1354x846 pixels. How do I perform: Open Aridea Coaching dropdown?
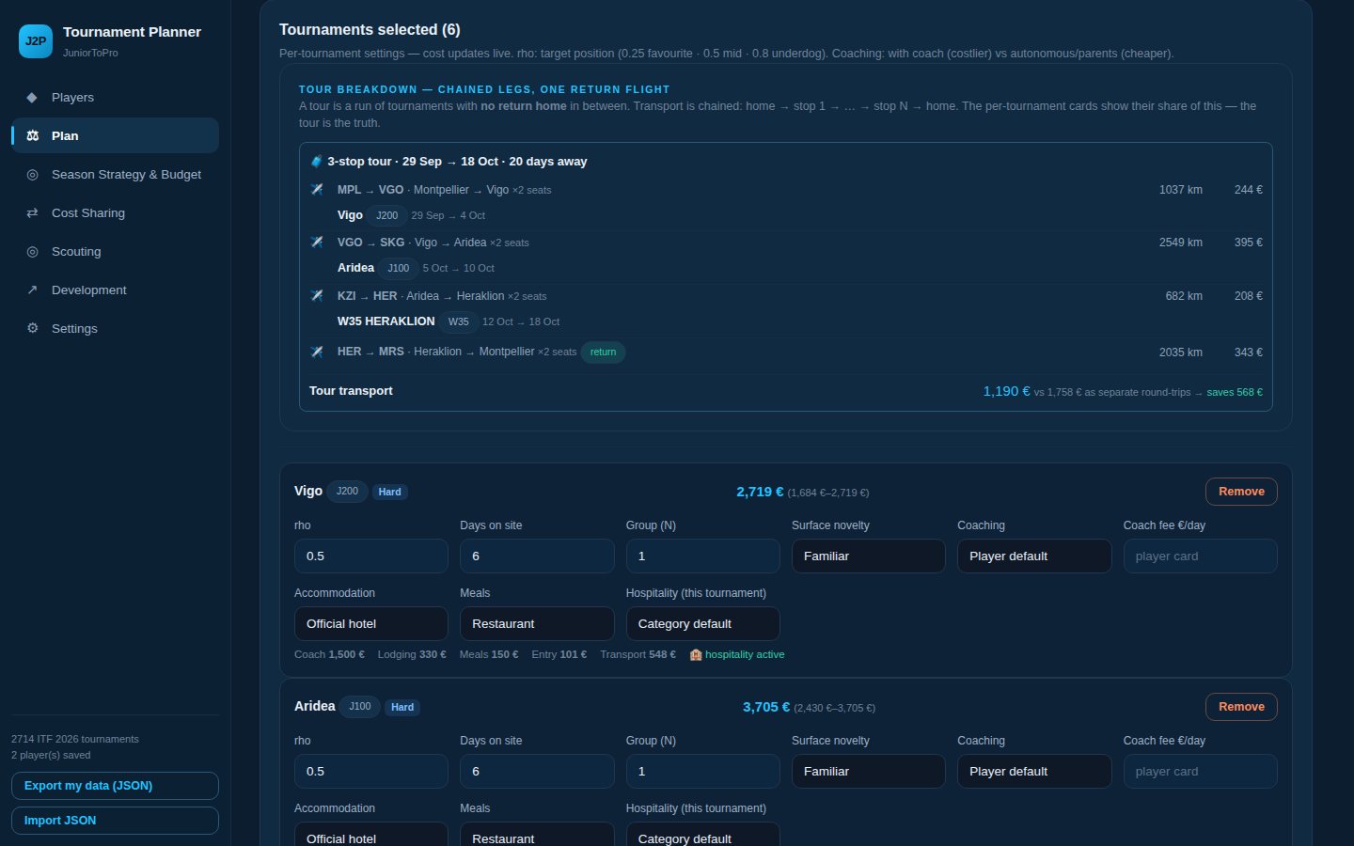click(x=1034, y=772)
